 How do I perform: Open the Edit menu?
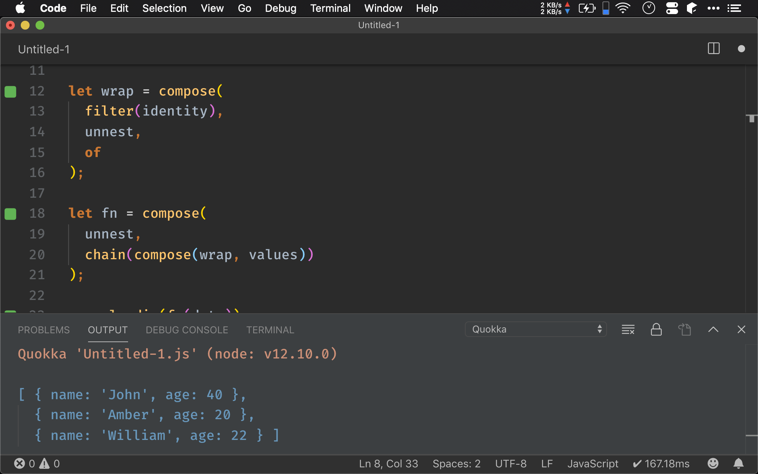(119, 8)
